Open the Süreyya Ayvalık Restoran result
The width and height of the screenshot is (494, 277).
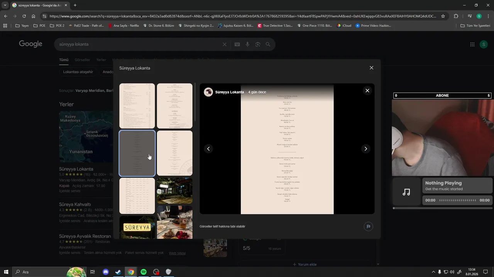click(x=85, y=236)
